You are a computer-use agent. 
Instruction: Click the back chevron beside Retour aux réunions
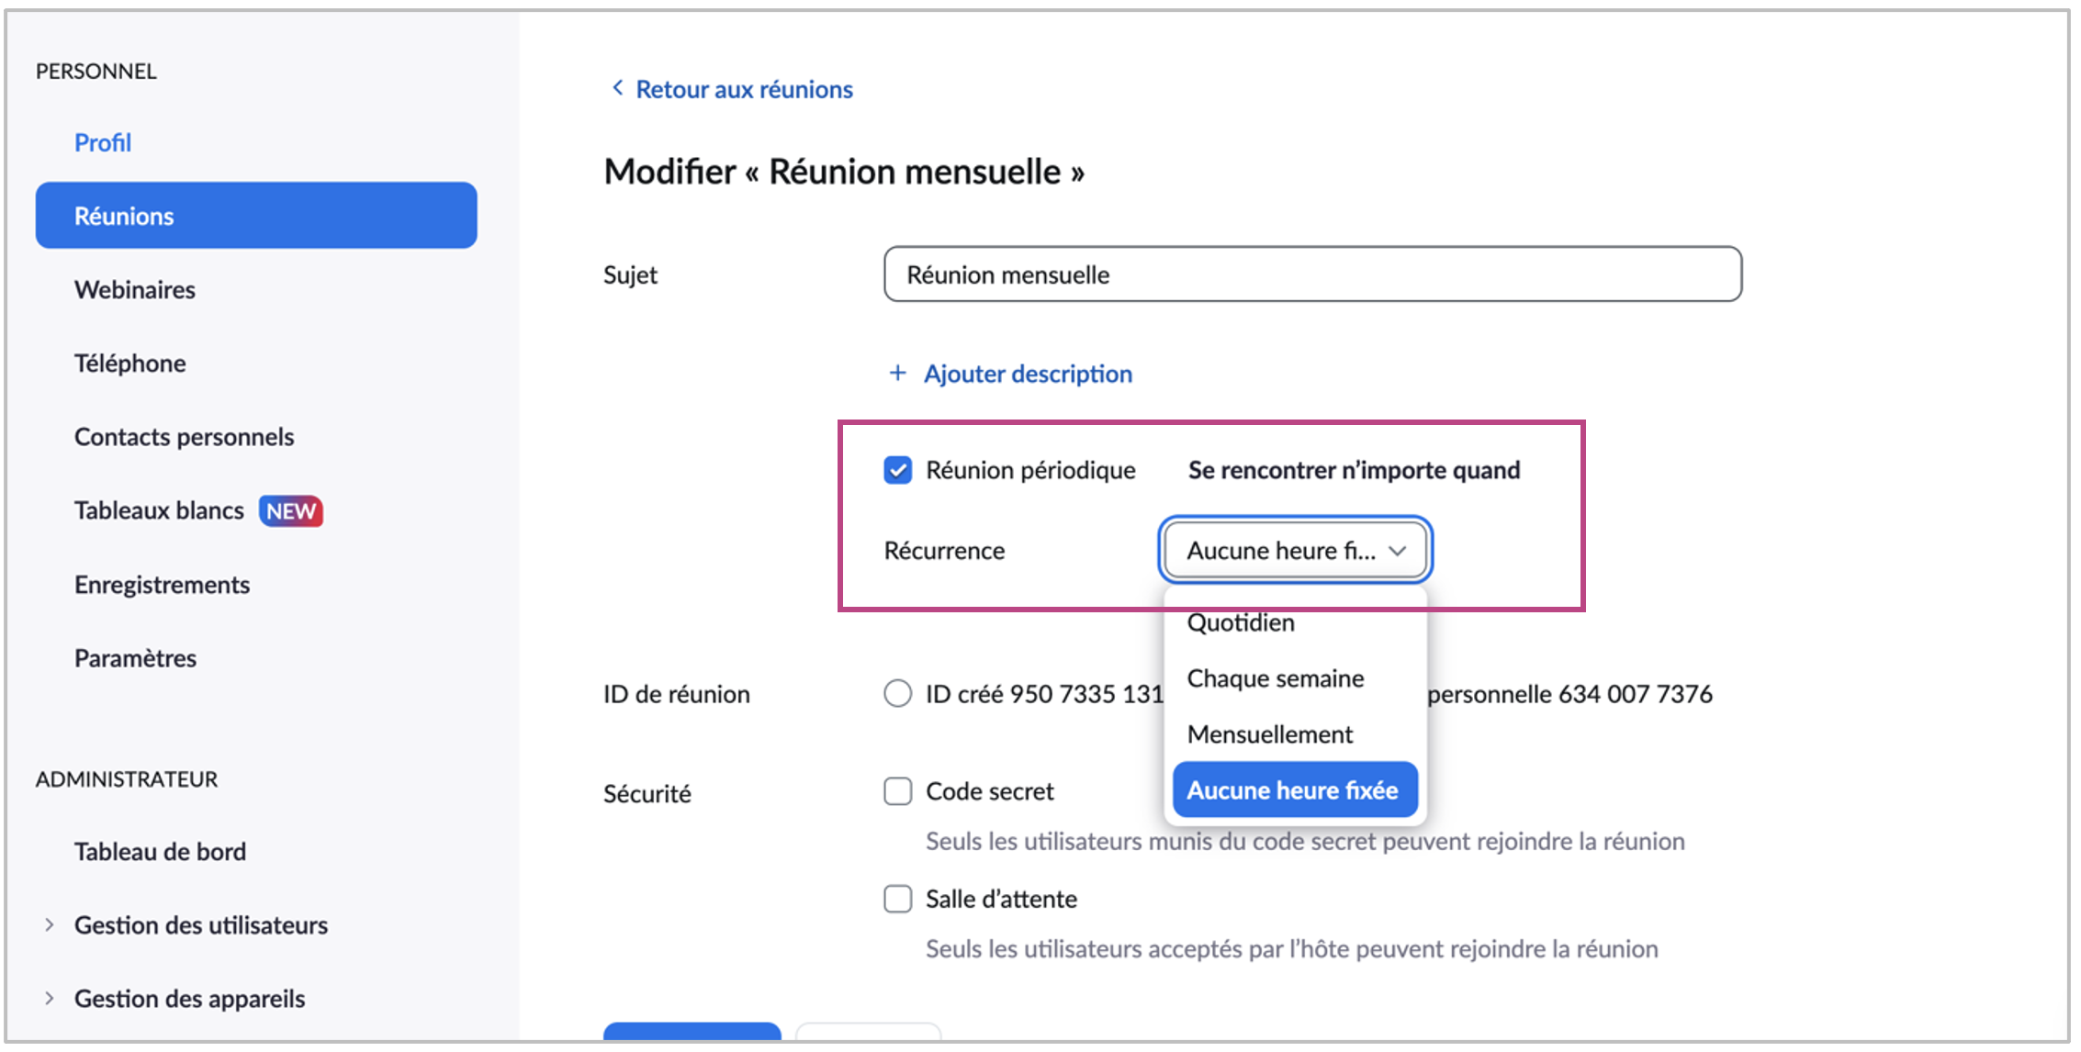click(x=617, y=88)
